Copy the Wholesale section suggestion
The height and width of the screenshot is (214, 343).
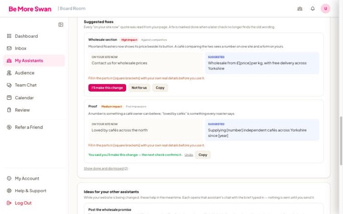pos(160,88)
